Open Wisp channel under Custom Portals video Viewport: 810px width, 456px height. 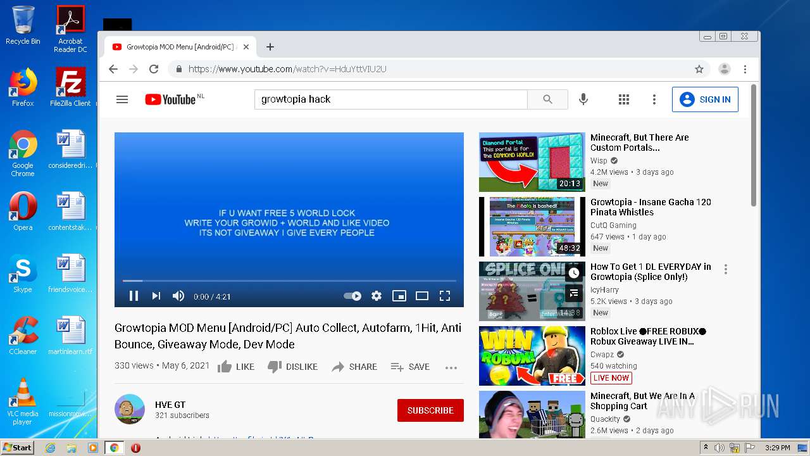[599, 161]
